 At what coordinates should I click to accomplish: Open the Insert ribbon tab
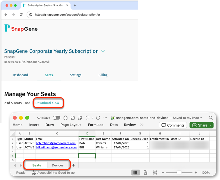click(x=34, y=125)
